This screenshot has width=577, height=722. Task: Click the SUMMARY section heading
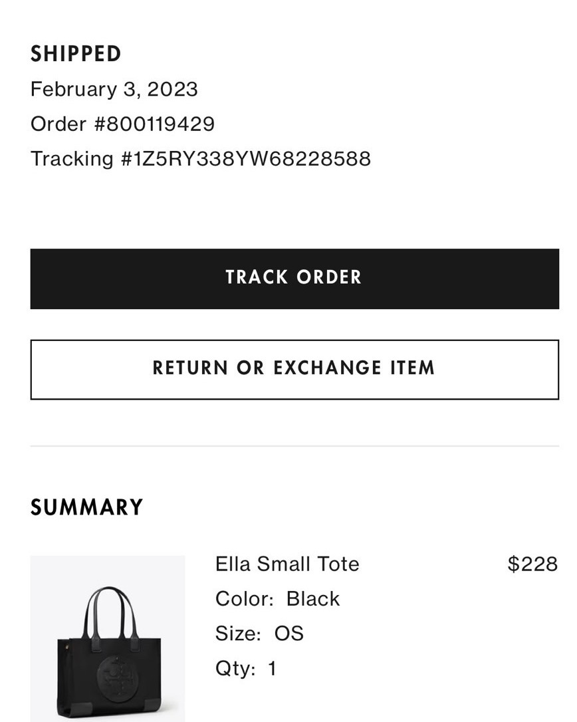point(86,507)
